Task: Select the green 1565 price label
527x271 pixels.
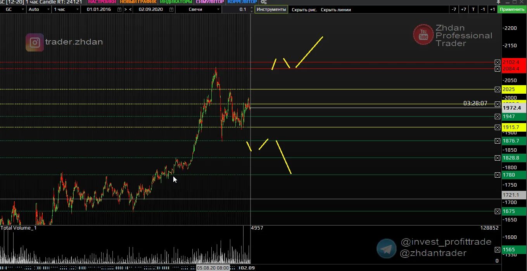Action: [514, 250]
